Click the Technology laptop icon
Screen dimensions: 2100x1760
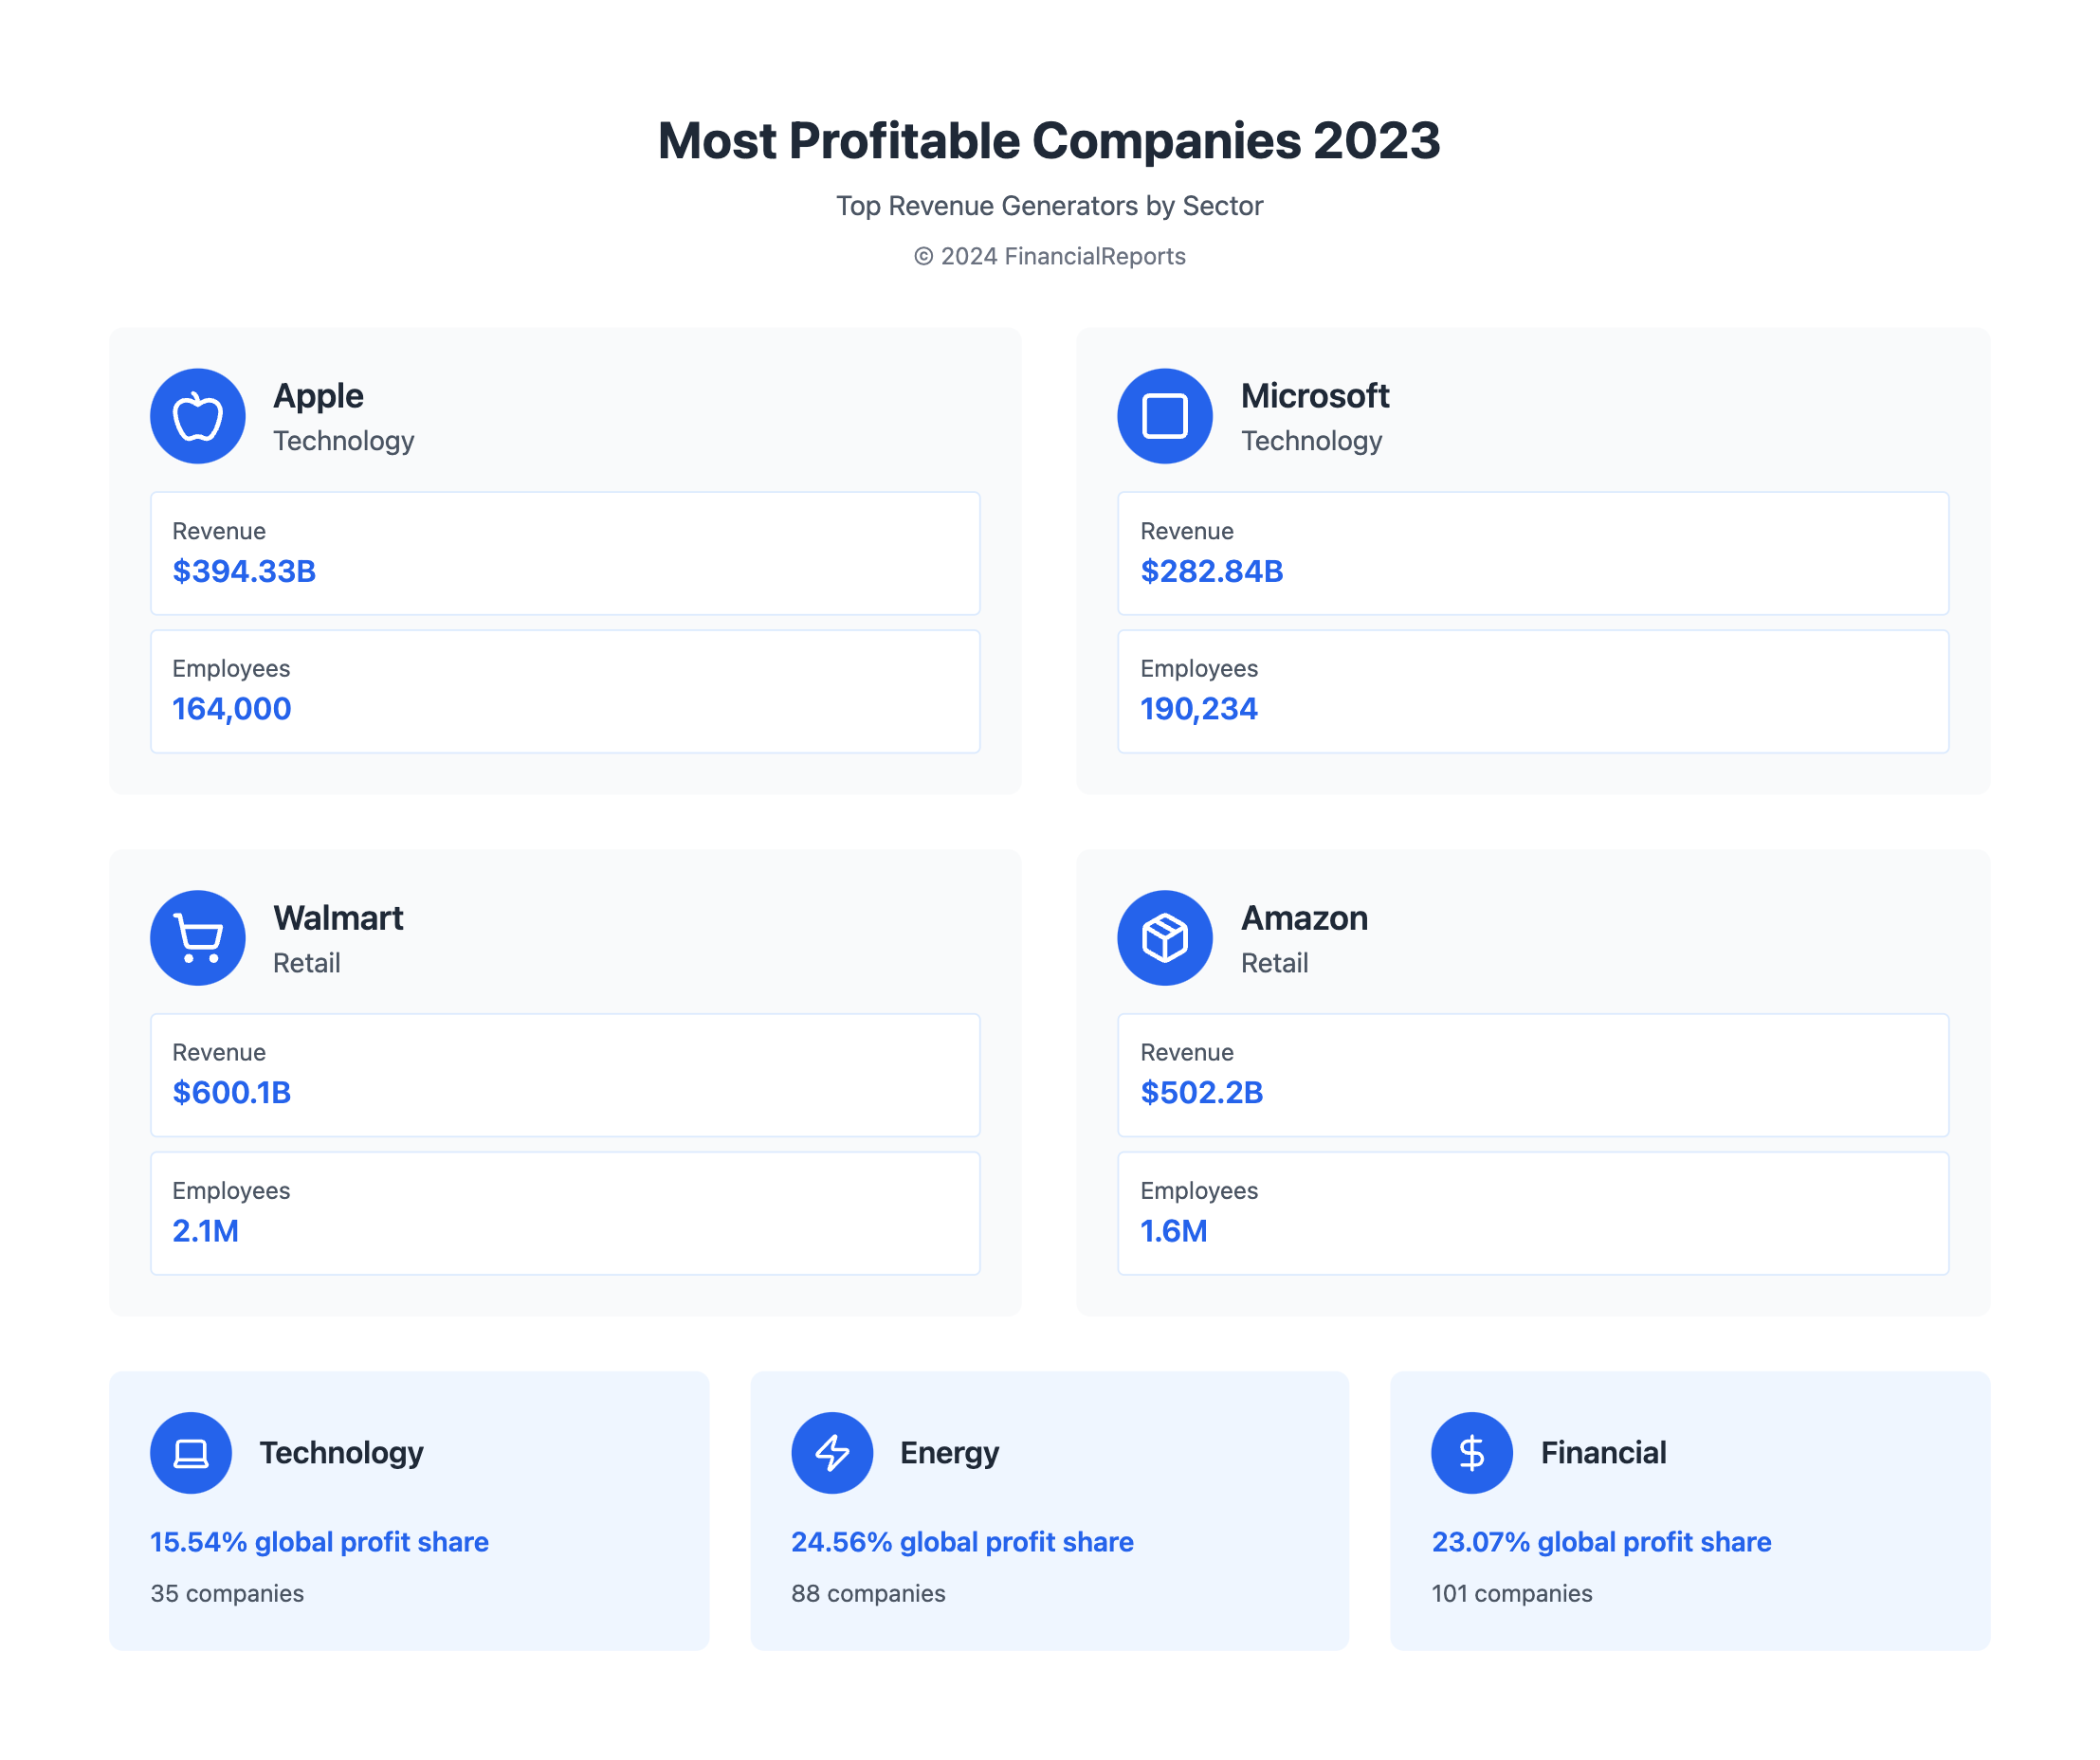[x=191, y=1452]
